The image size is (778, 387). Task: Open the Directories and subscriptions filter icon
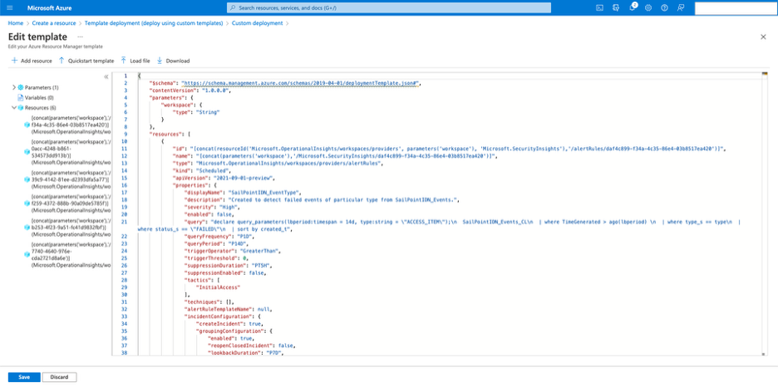pos(616,8)
